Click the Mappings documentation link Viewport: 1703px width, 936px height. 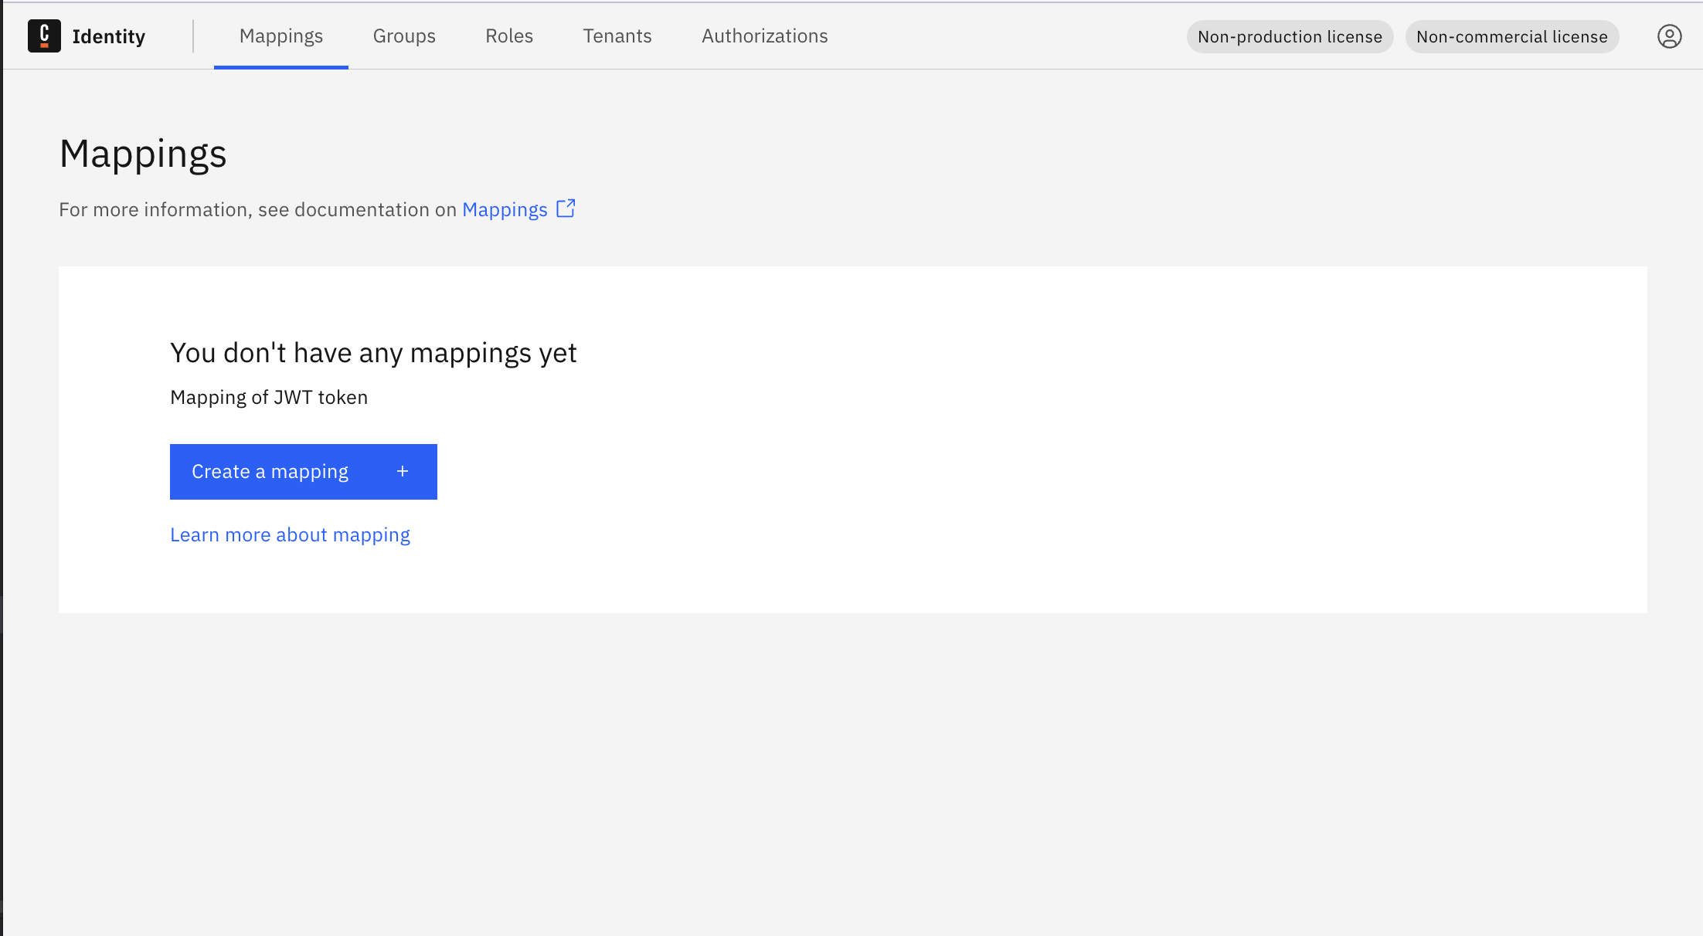(505, 209)
